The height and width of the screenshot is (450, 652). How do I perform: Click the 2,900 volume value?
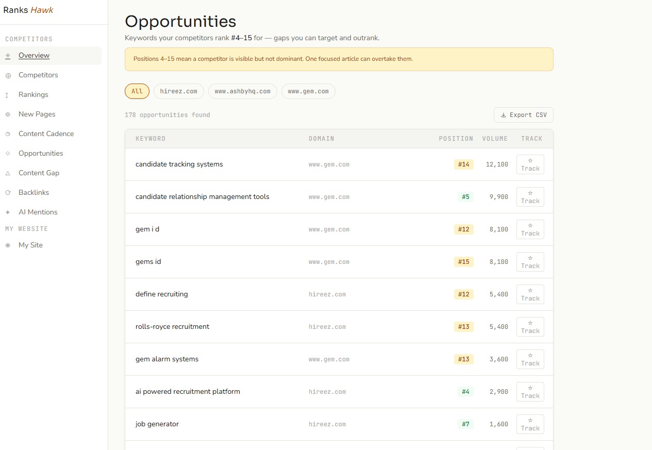coord(499,392)
